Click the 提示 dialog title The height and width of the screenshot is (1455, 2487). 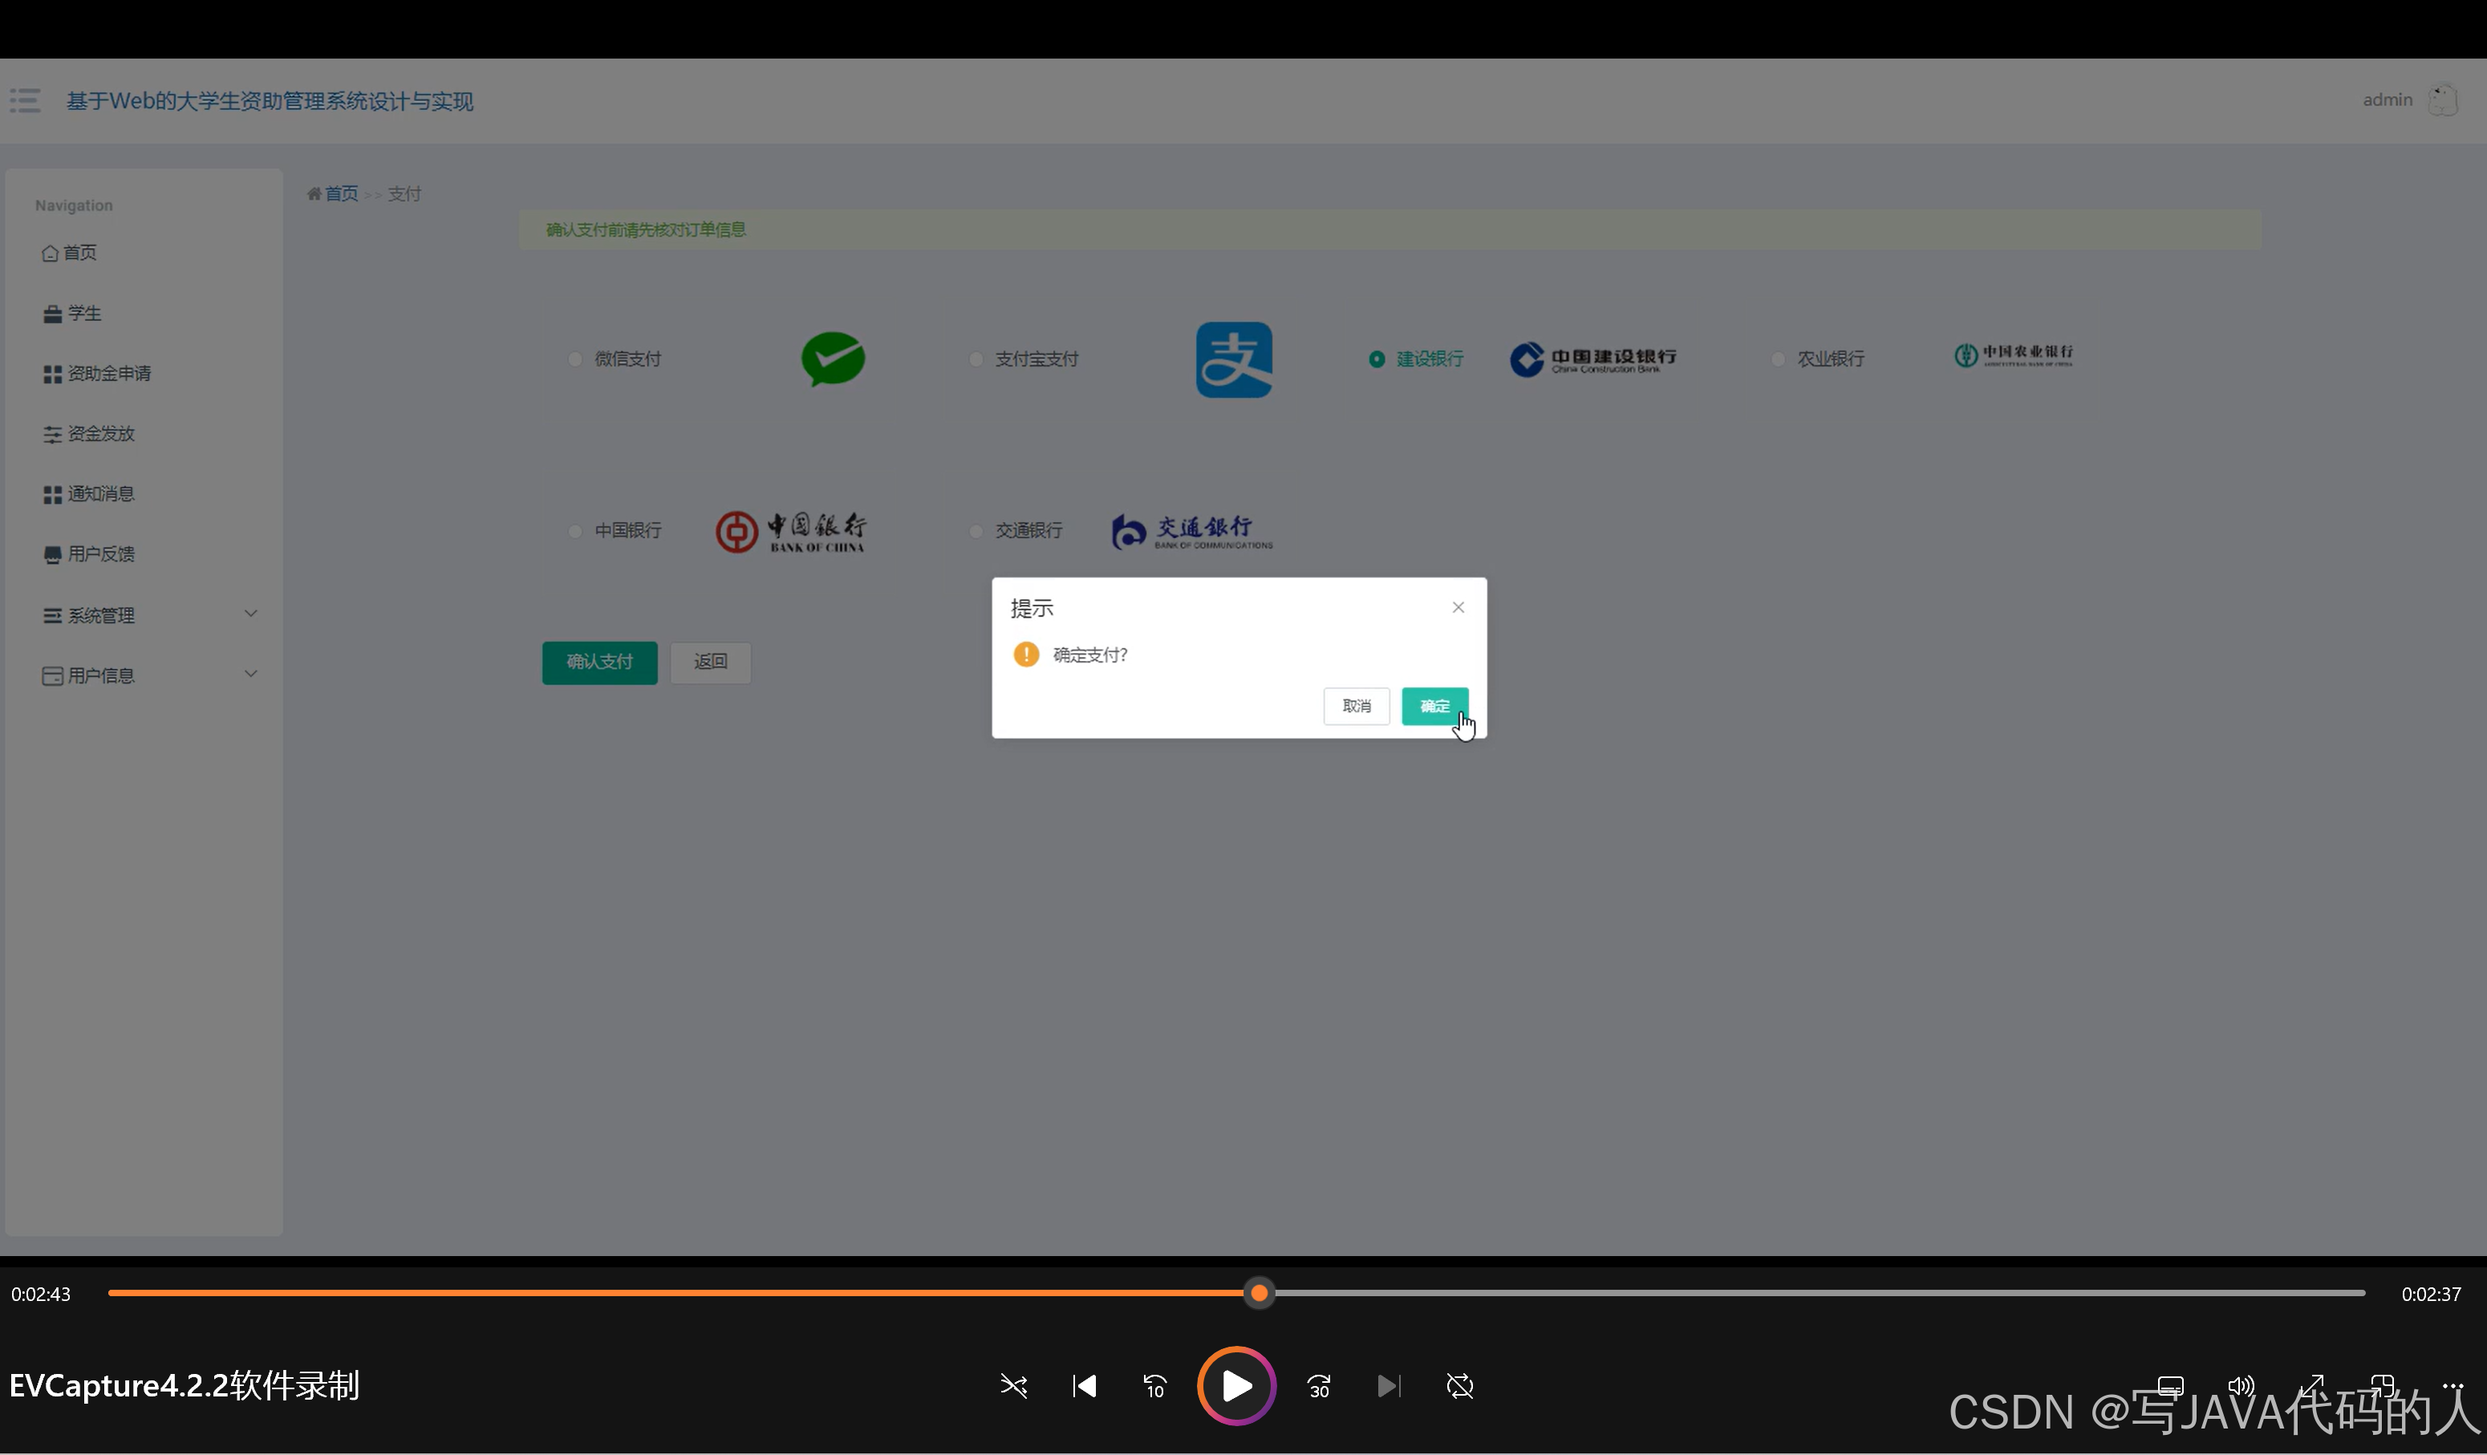1032,609
